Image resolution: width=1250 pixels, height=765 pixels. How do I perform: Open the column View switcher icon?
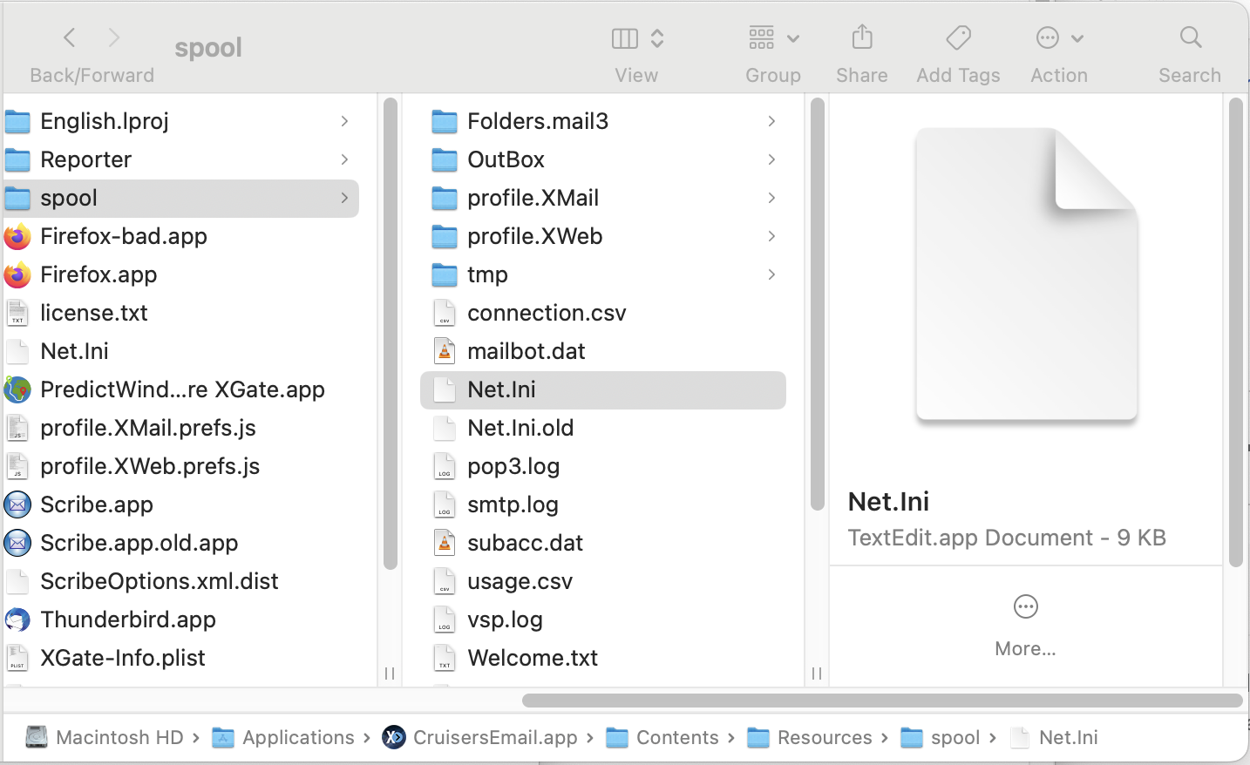coord(625,38)
